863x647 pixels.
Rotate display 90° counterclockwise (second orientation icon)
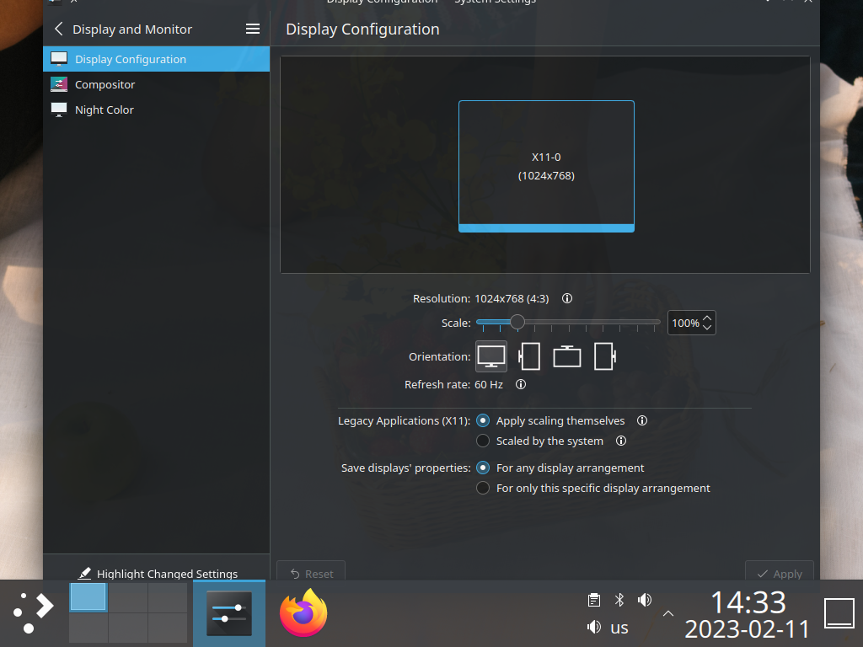529,356
